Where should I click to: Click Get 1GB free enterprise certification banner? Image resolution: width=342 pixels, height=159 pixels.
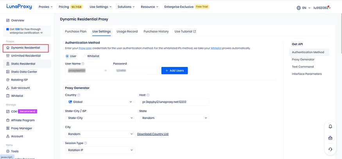(27, 31)
